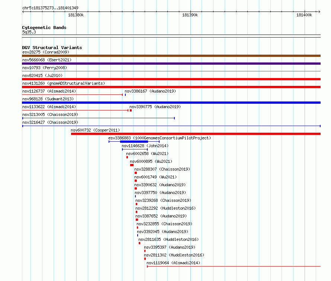Select the nsv3288307 (Chaisson2019) red marker
The height and width of the screenshot is (281, 331).
[x=136, y=173]
